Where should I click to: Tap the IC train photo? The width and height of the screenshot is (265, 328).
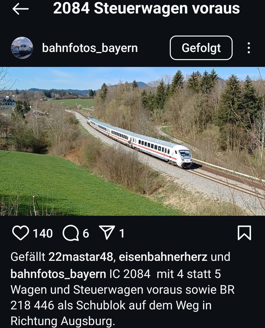132,141
